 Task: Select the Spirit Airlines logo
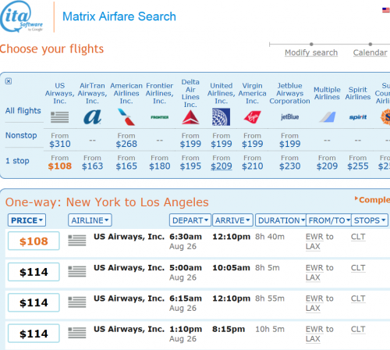(358, 117)
